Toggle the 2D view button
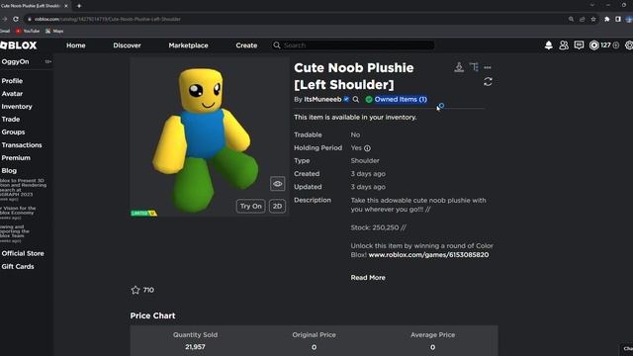The image size is (633, 356). [x=277, y=207]
